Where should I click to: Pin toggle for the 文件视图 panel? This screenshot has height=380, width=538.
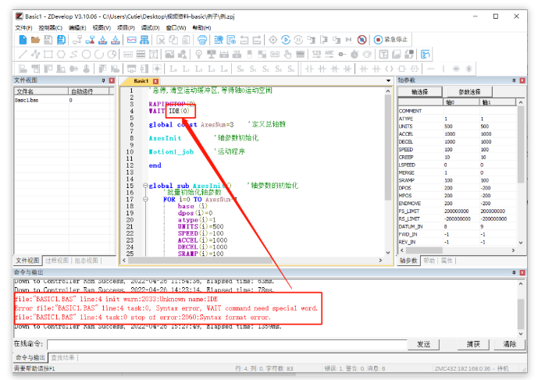coord(103,80)
